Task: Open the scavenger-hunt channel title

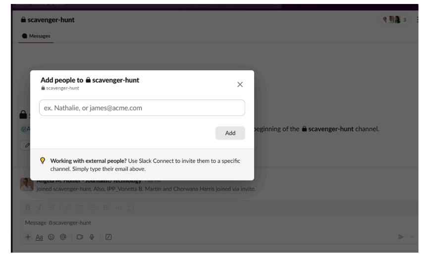Action: [48, 20]
